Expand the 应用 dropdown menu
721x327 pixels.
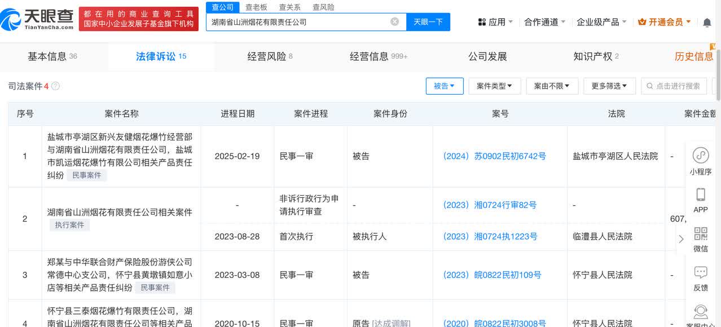(x=495, y=22)
